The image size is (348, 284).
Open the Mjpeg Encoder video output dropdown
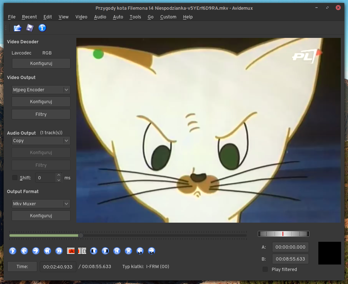[41, 89]
